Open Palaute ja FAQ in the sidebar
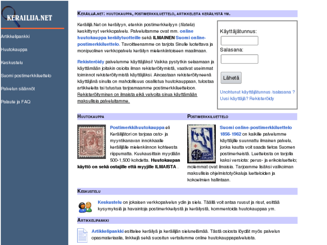The height and width of the screenshot is (245, 327). pyautogui.click(x=16, y=102)
